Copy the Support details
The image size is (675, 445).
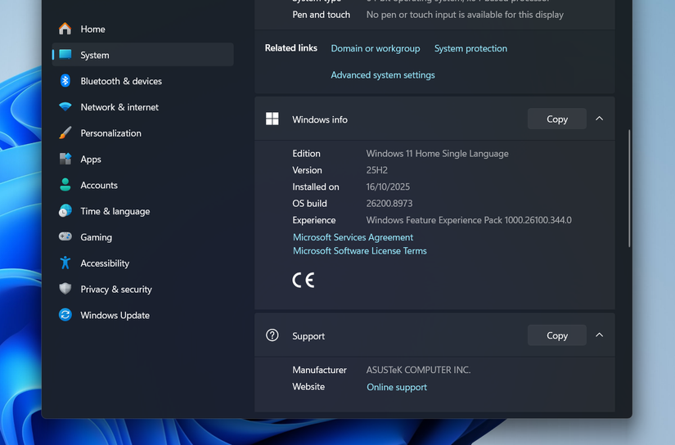pos(557,335)
